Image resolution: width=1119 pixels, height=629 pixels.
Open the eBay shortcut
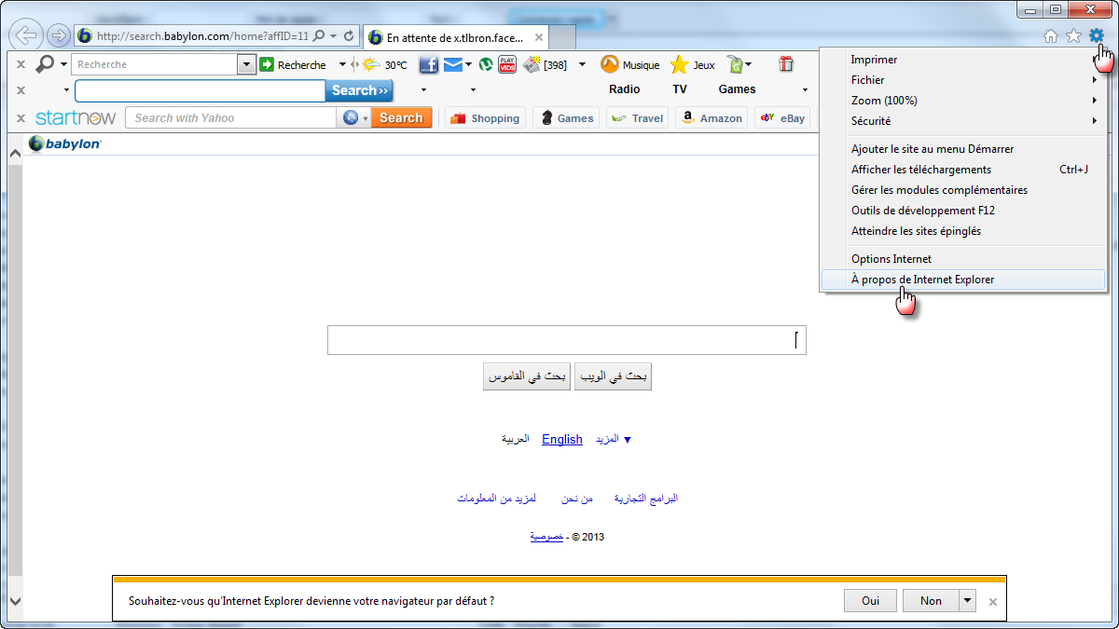pyautogui.click(x=782, y=118)
